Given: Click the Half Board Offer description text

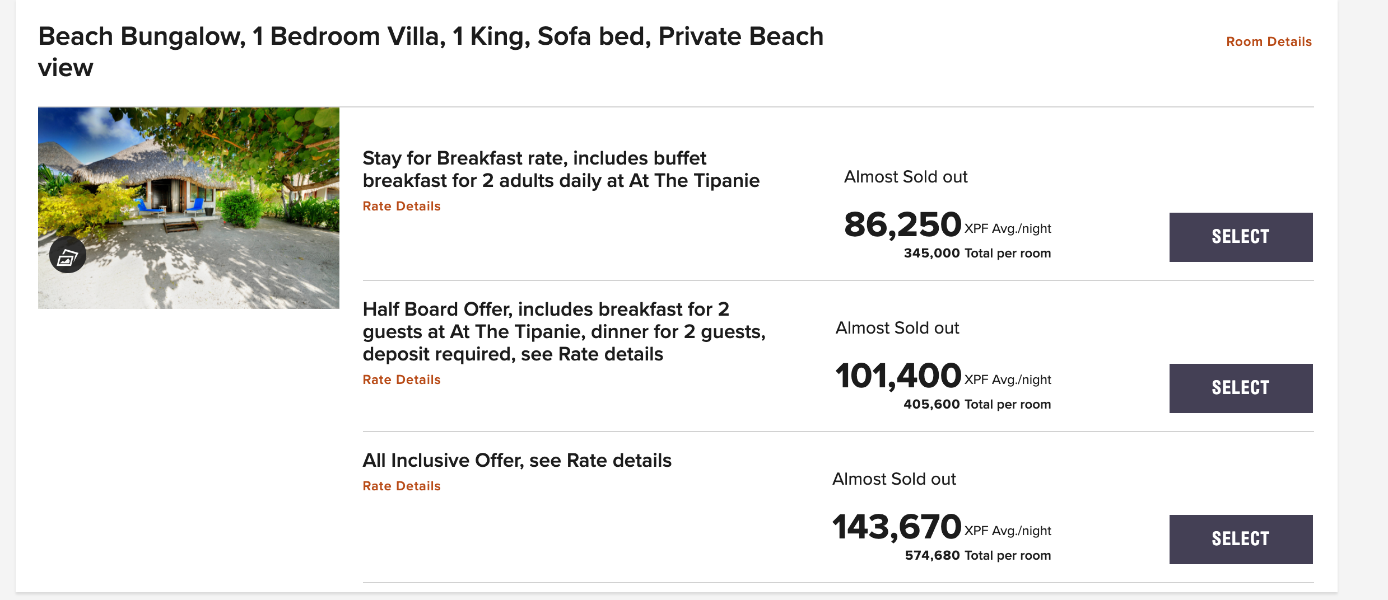Looking at the screenshot, I should 563,332.
